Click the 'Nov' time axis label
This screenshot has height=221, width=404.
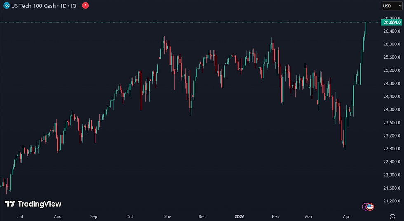point(167,216)
